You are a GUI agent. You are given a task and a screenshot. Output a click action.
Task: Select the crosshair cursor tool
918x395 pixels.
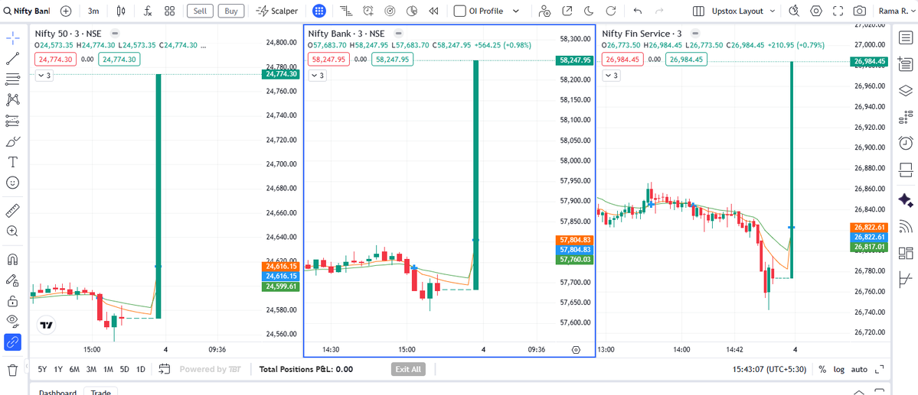tap(13, 37)
